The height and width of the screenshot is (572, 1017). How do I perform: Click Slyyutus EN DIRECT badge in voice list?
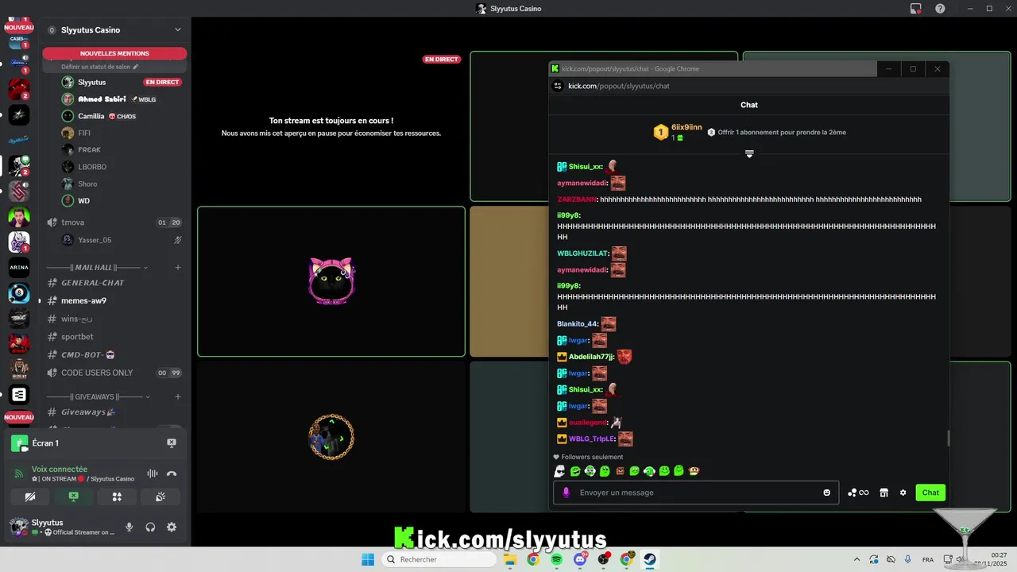pyautogui.click(x=162, y=82)
